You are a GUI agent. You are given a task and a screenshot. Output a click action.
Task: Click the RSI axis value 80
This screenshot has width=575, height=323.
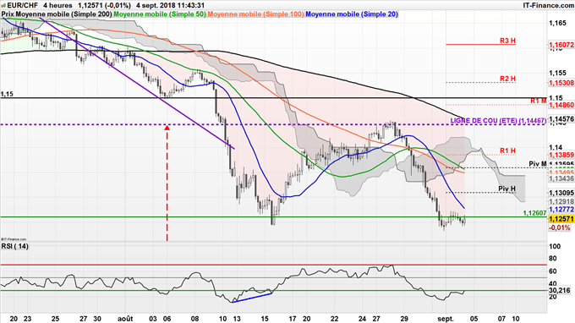(x=553, y=259)
